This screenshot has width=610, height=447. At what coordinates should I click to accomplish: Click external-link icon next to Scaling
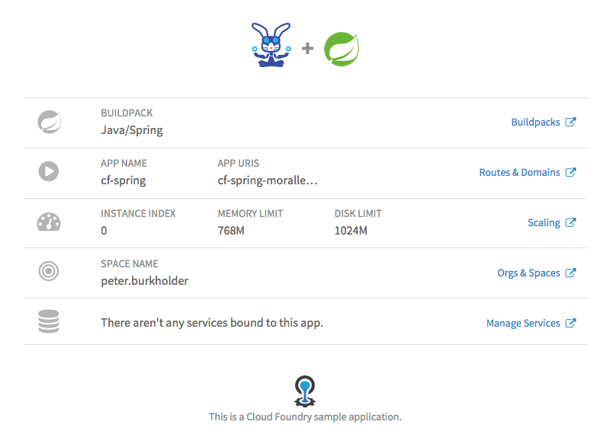pos(570,222)
